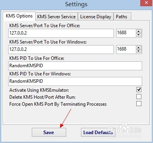Close the Settings window

(x=146, y=3)
